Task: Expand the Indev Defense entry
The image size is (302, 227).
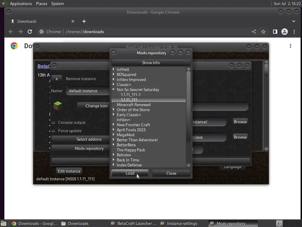Action: click(114, 165)
